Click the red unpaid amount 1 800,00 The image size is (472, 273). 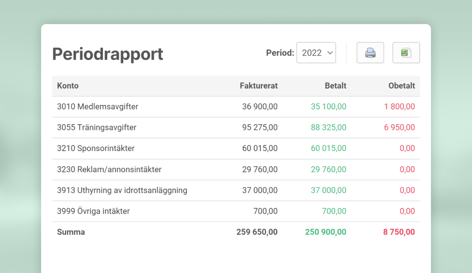399,106
